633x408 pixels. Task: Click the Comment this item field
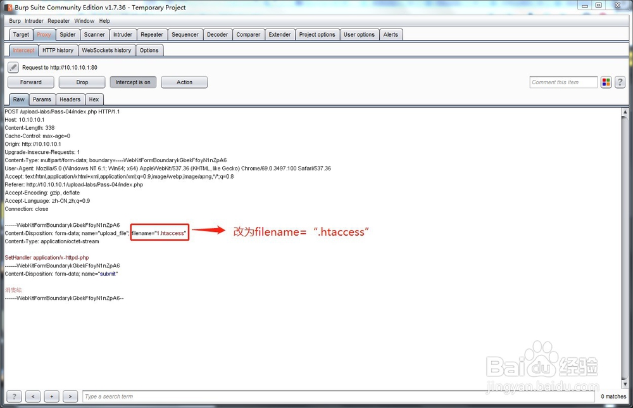click(x=563, y=82)
